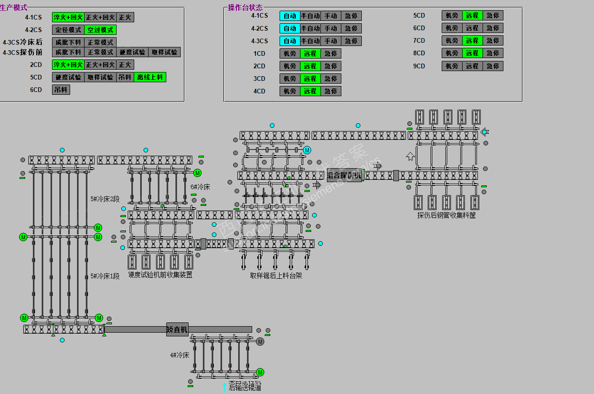
Task: Switch 4CD to 机旁
Action: [x=290, y=91]
